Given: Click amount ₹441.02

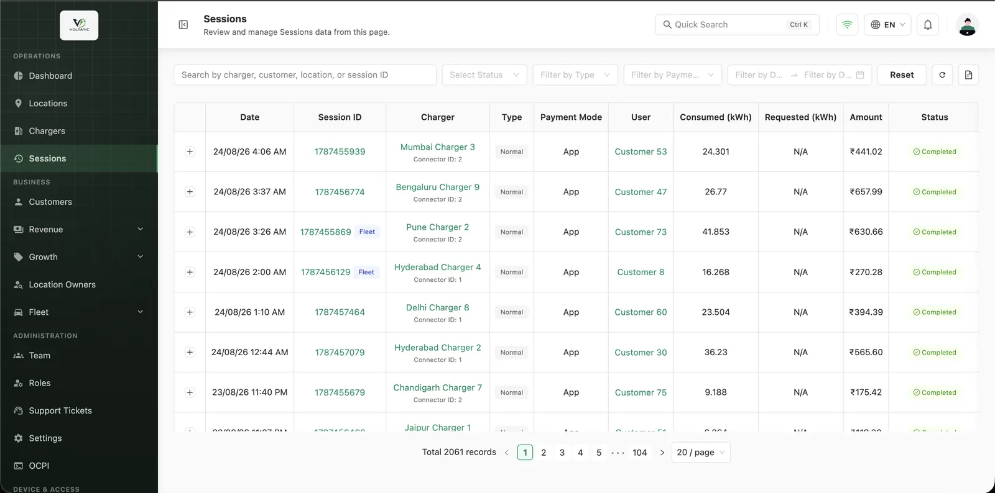Looking at the screenshot, I should click(x=866, y=152).
